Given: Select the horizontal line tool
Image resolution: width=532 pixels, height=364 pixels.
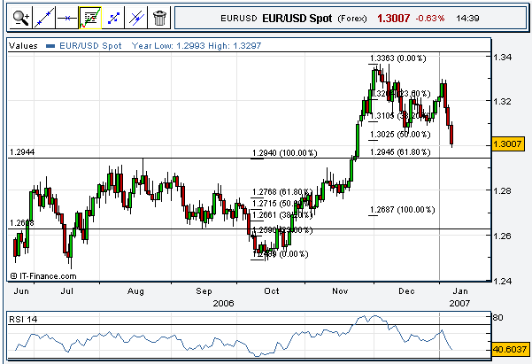Looking at the screenshot, I should pos(66,16).
